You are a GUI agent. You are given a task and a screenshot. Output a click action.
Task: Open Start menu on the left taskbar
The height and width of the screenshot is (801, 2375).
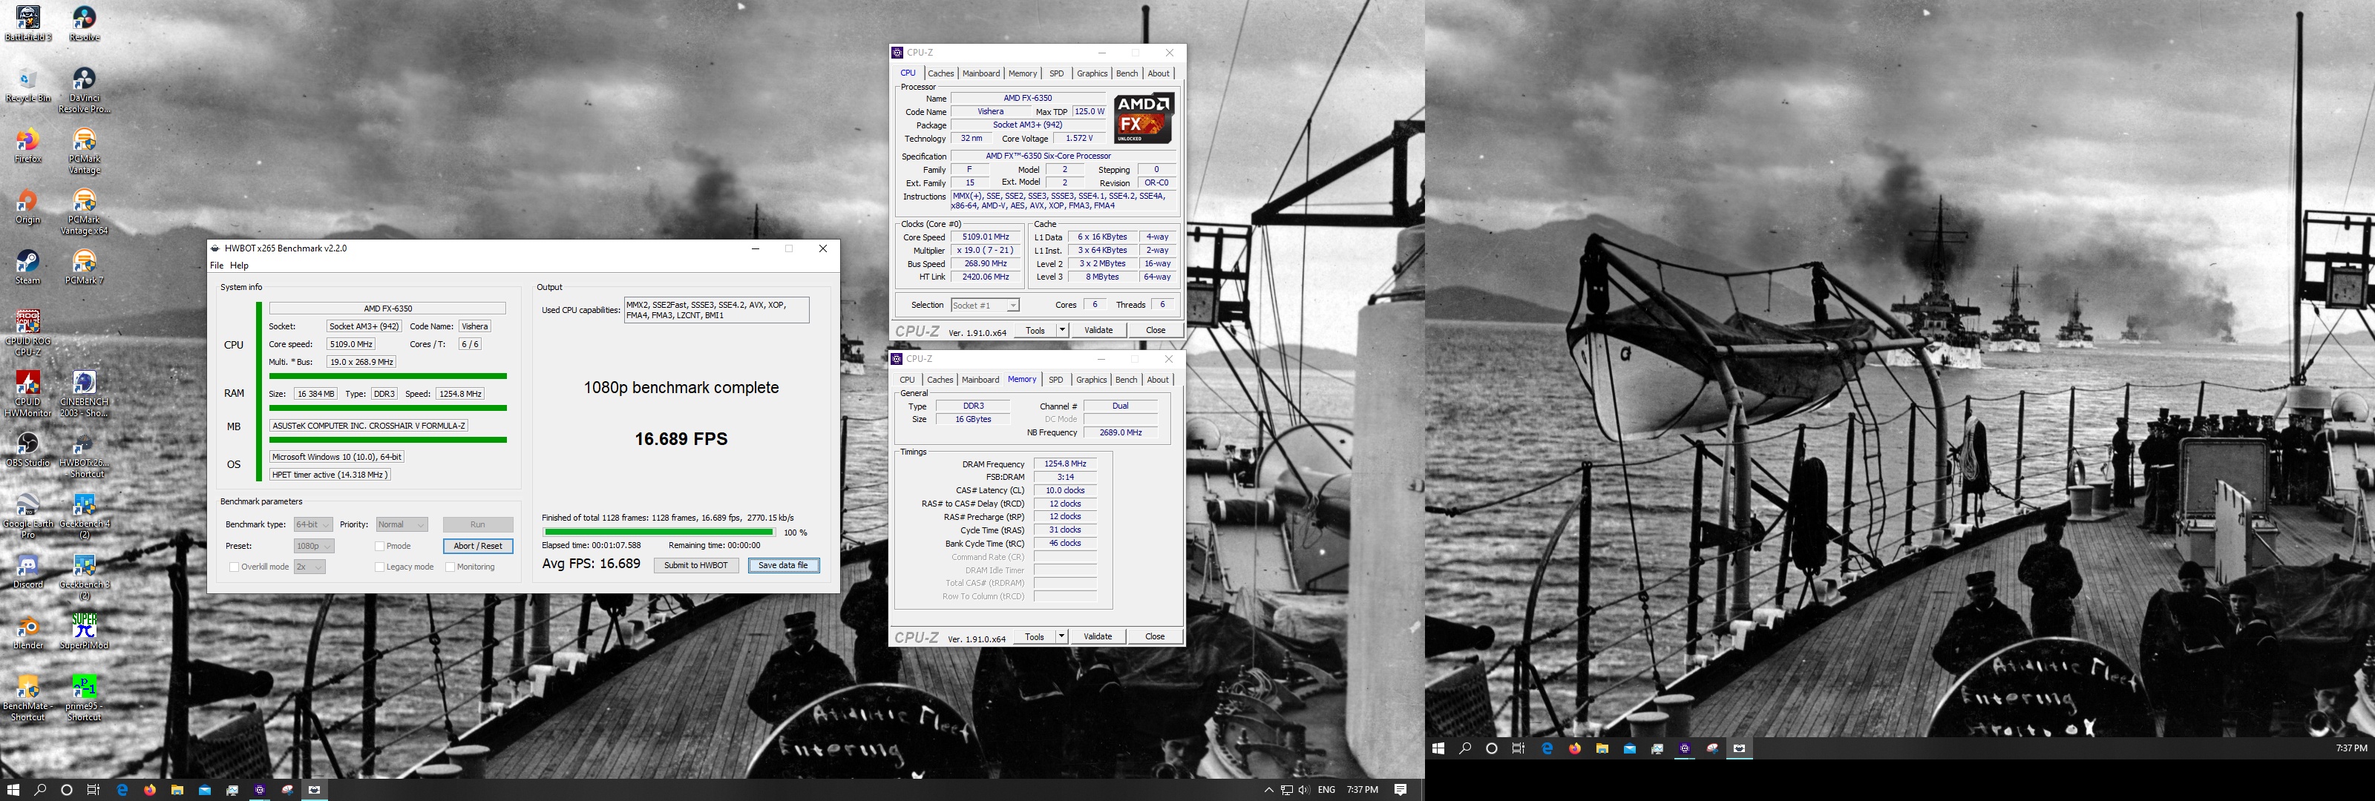point(13,790)
